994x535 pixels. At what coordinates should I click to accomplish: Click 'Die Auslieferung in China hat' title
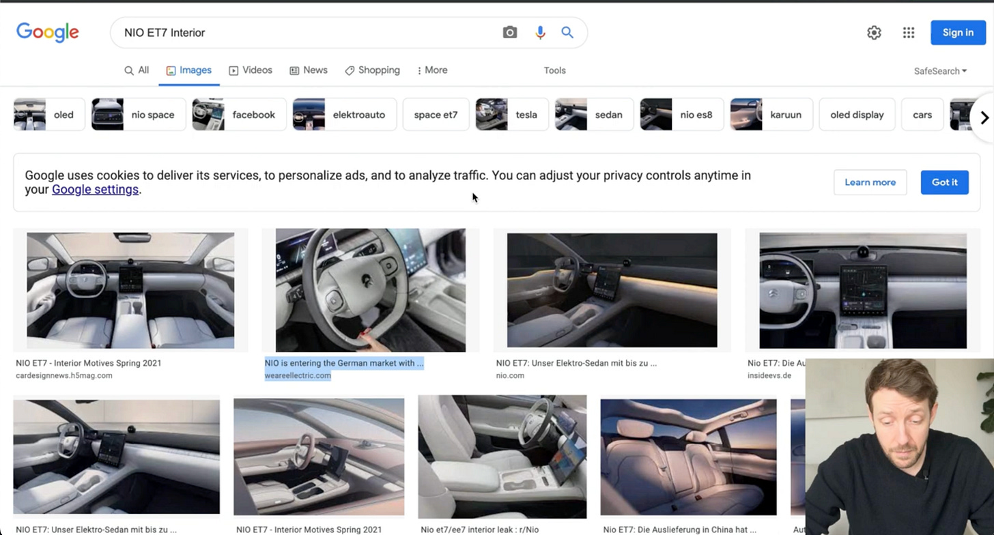pyautogui.click(x=680, y=530)
